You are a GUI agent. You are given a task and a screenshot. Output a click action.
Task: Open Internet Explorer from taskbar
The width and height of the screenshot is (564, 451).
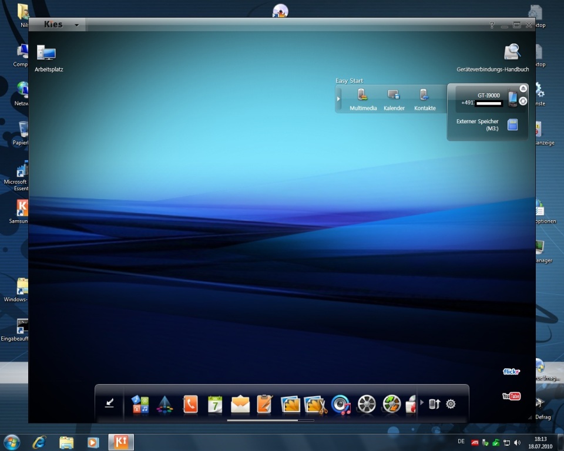(39, 442)
